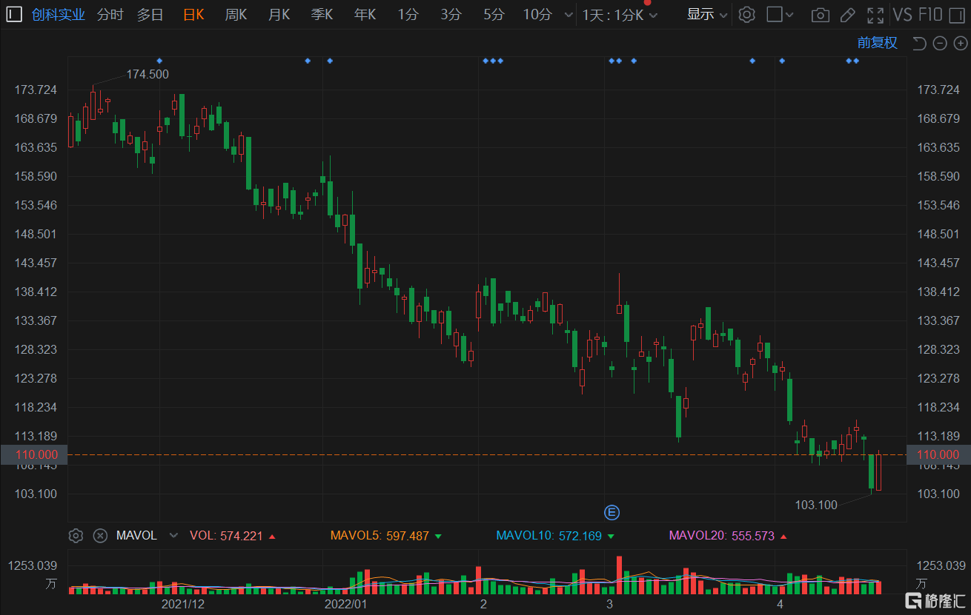Toggle 前复权 price adjustment mode
Viewport: 971px width, 615px height.
pos(878,43)
